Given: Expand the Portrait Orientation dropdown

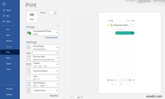Looking at the screenshot, I should coord(42,71).
